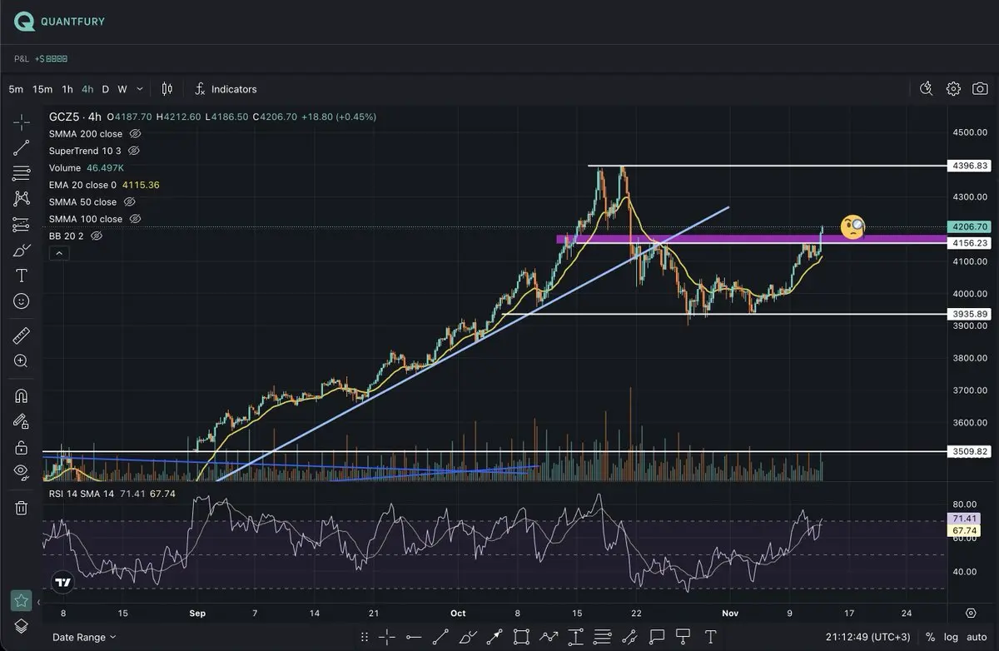Select the 4h timeframe

87,89
